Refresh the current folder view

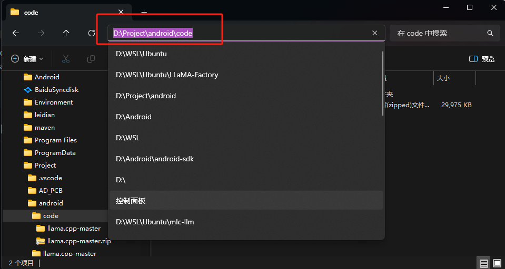[92, 33]
